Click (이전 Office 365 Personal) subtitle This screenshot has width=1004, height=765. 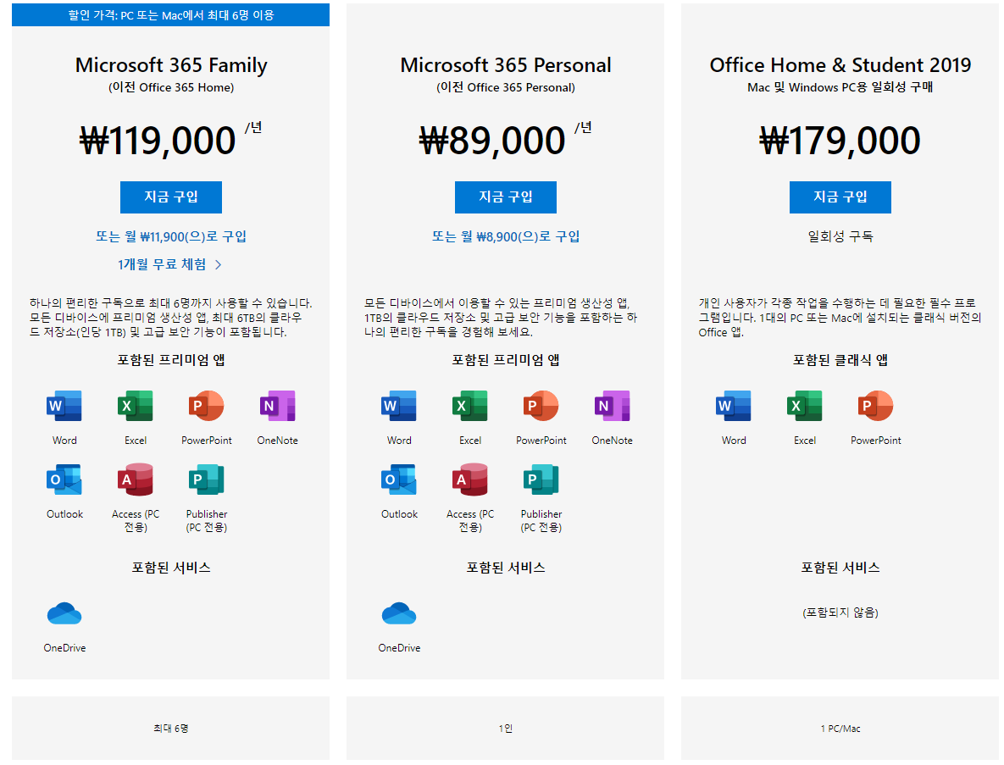pos(506,87)
